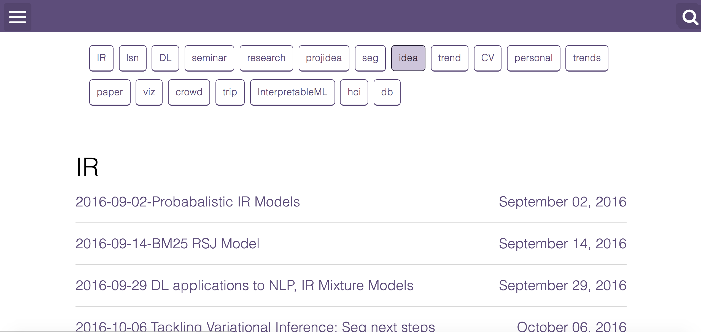Click the trends tag button
Image resolution: width=701 pixels, height=332 pixels.
click(587, 58)
